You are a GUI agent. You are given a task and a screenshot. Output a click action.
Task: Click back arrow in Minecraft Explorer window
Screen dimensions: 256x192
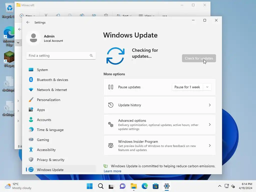(x=20, y=29)
